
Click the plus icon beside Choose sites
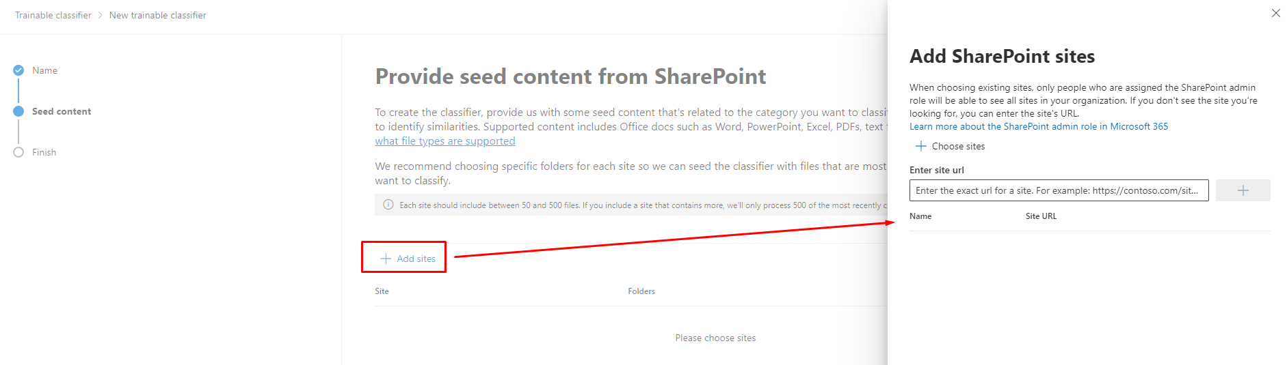coord(920,146)
